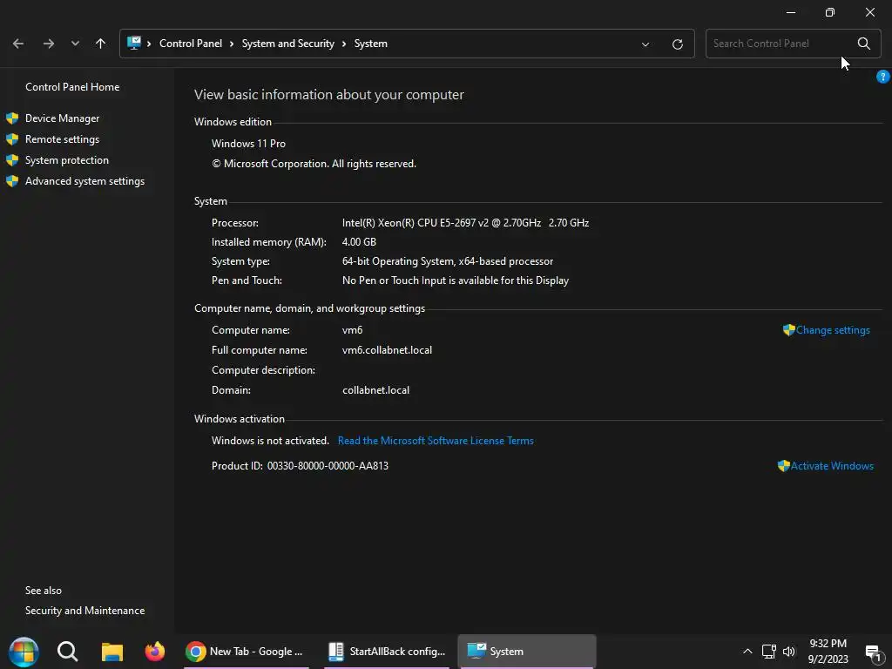Select System and Security breadcrumb
This screenshot has width=892, height=669.
(x=287, y=44)
